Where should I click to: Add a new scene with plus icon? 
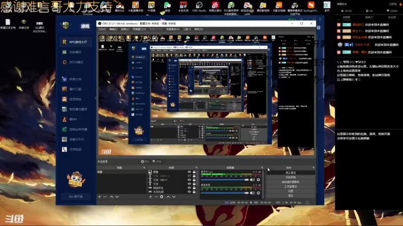tap(99, 197)
